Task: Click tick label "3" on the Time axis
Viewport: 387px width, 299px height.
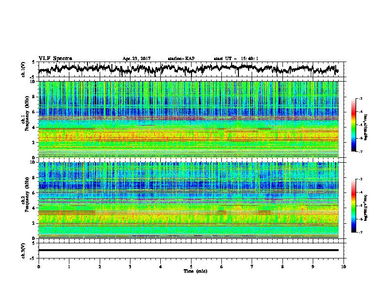Action: pos(130,267)
